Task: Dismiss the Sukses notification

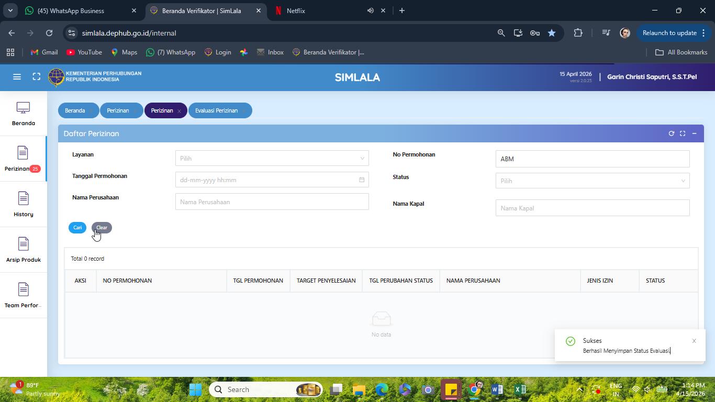Action: [694, 341]
